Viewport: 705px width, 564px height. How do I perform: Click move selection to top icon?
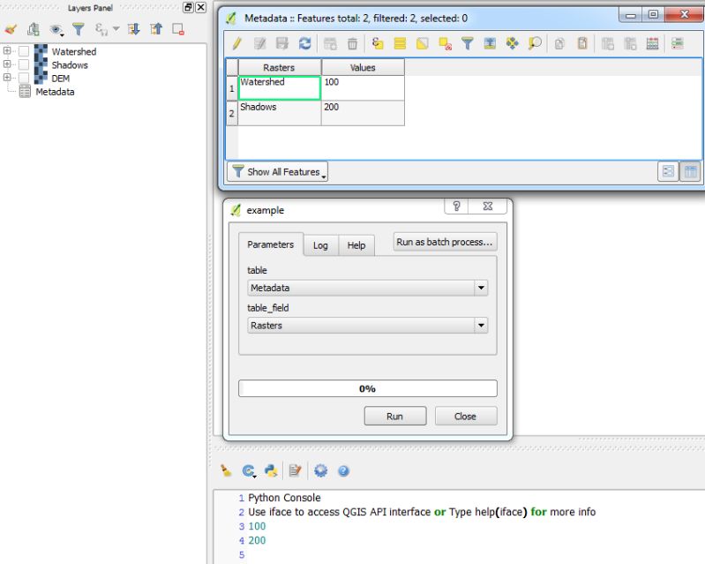(x=490, y=43)
